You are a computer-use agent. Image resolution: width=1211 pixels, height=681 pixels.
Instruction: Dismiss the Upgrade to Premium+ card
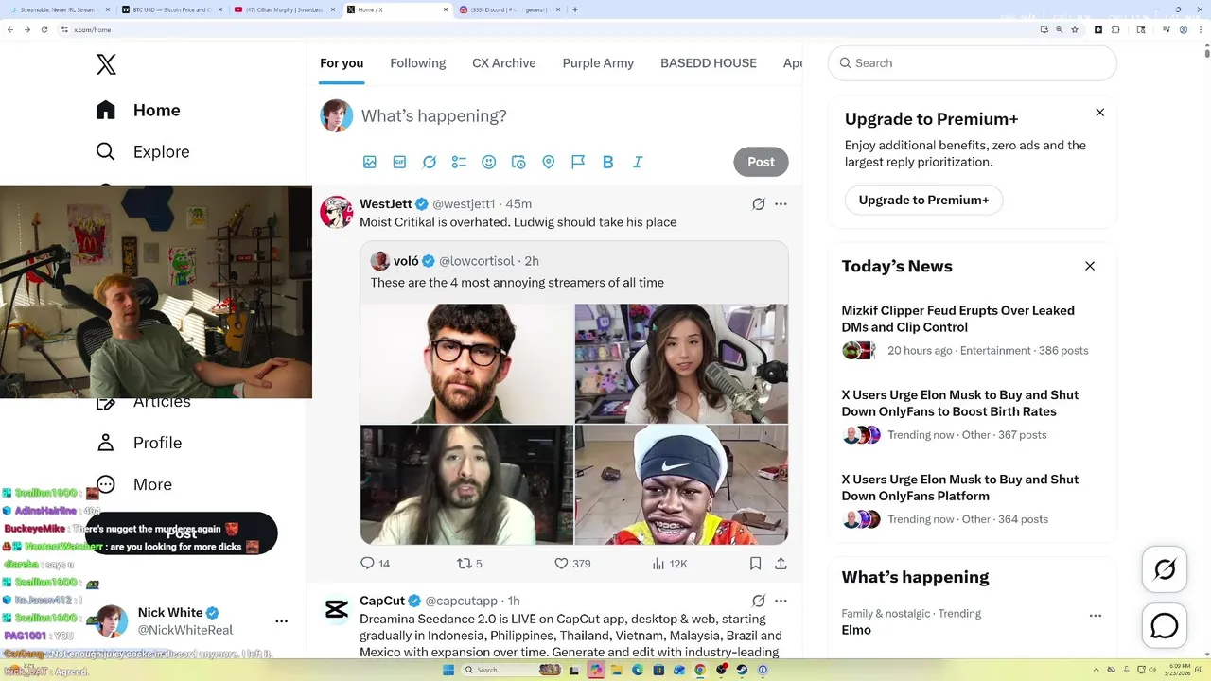pyautogui.click(x=1099, y=113)
